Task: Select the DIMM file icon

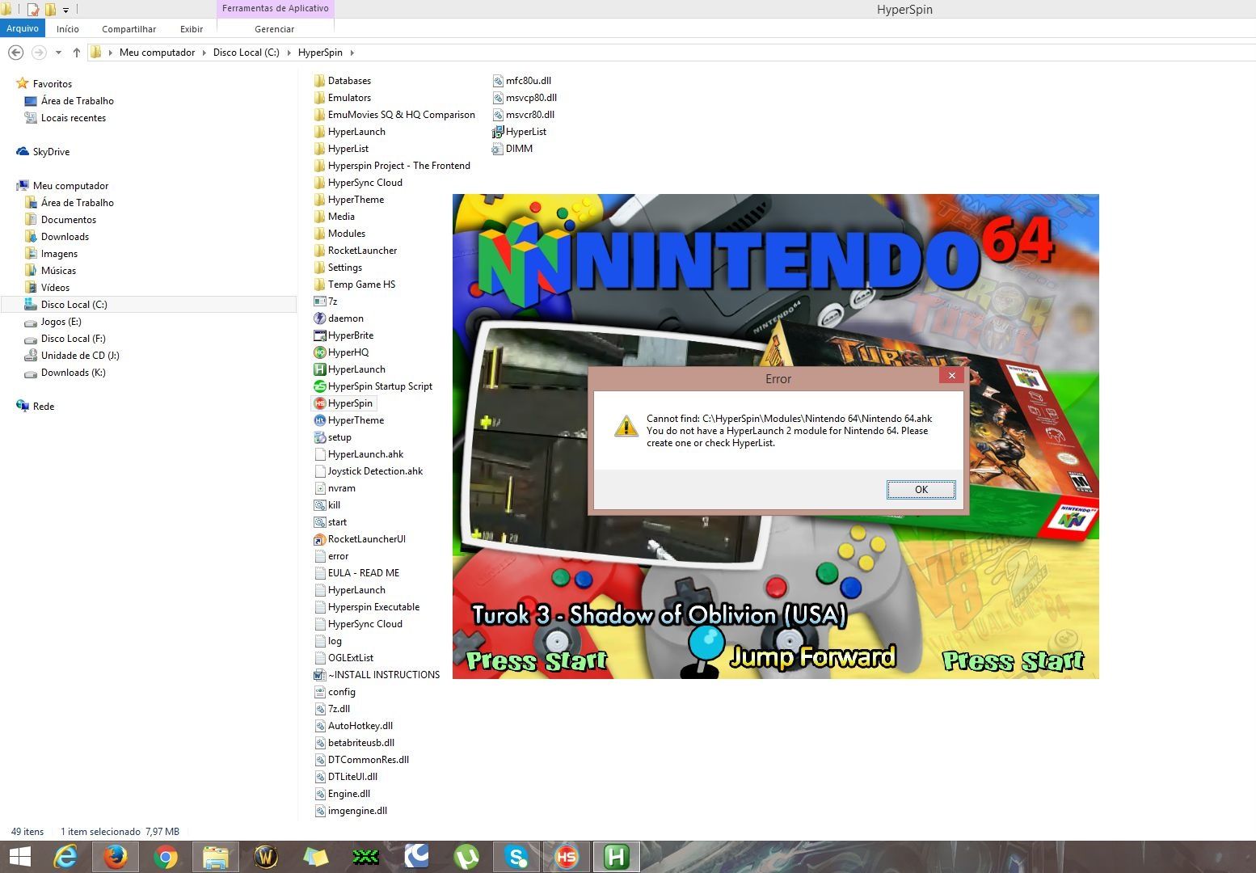Action: 498,149
